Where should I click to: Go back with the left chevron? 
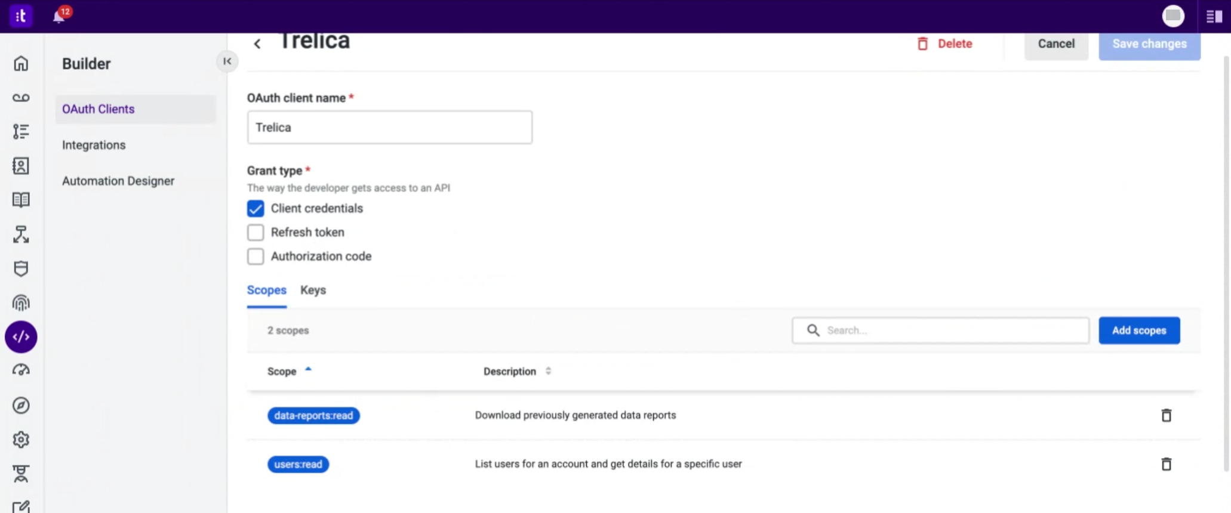257,44
